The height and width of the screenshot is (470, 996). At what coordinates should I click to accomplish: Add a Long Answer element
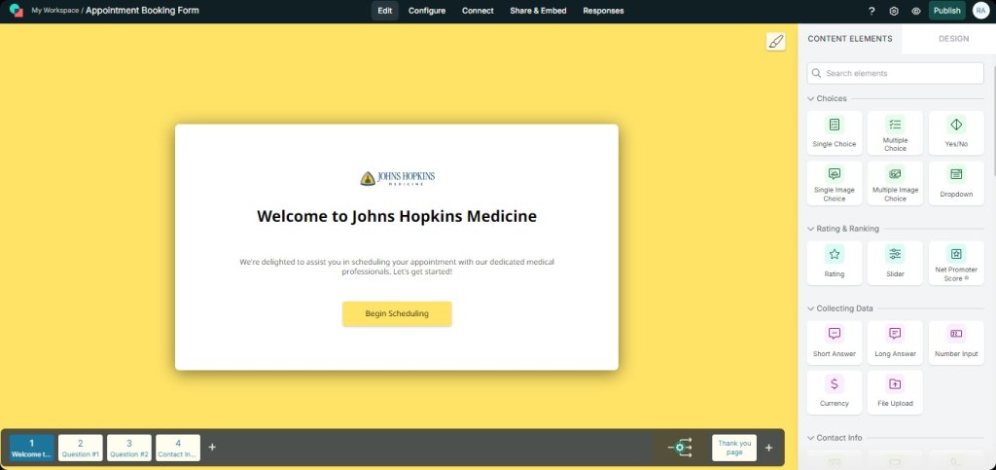895,343
